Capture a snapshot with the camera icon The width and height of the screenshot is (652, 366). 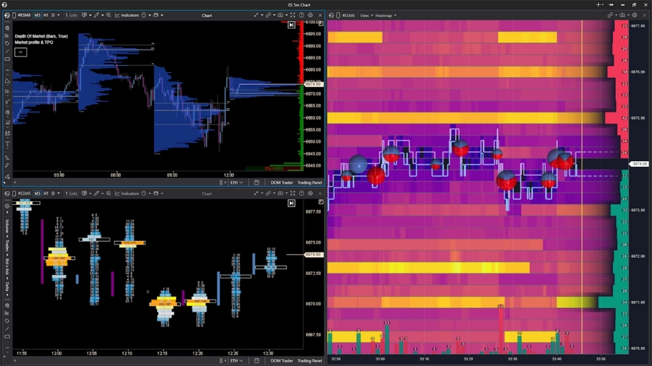coord(281,15)
